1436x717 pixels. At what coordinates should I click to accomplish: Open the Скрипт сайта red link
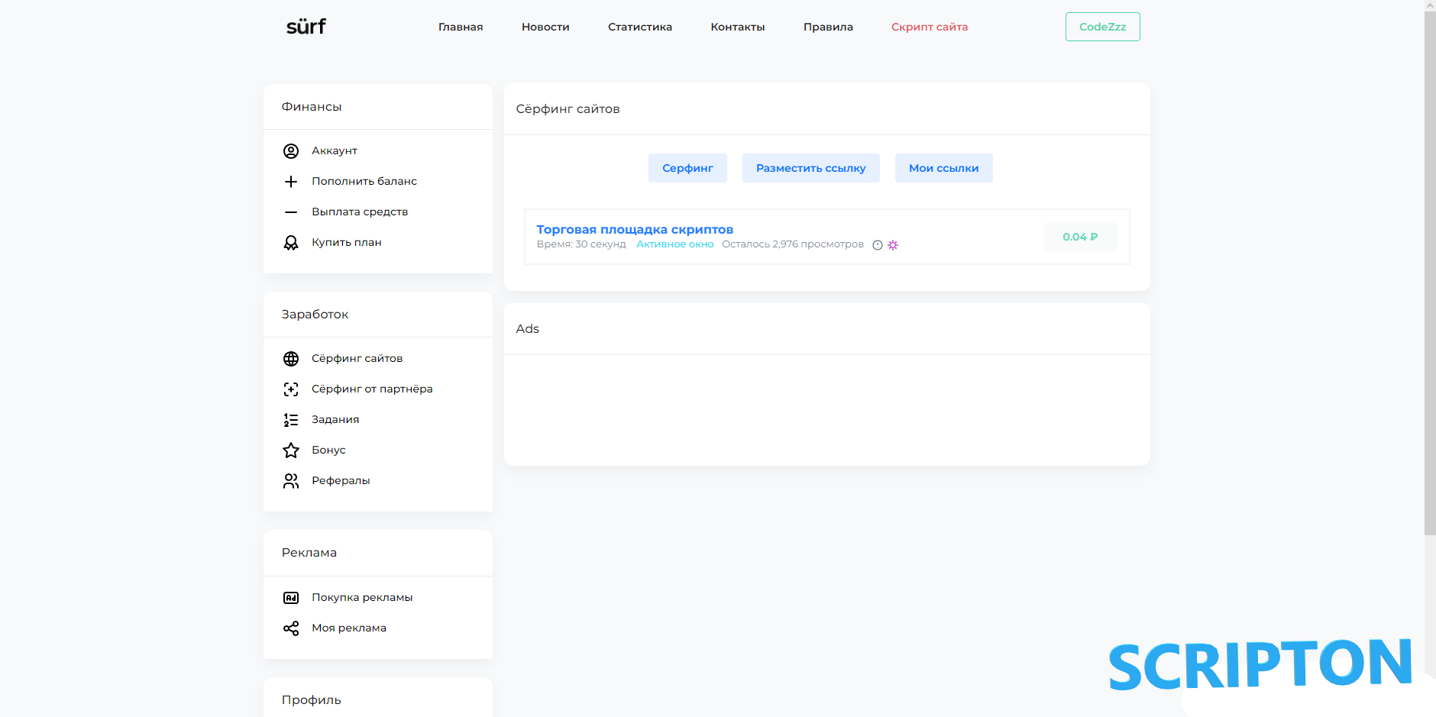tap(929, 27)
